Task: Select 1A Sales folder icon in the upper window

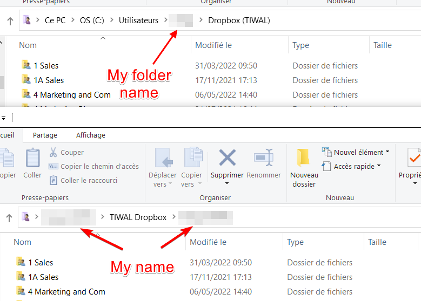Action: click(26, 79)
